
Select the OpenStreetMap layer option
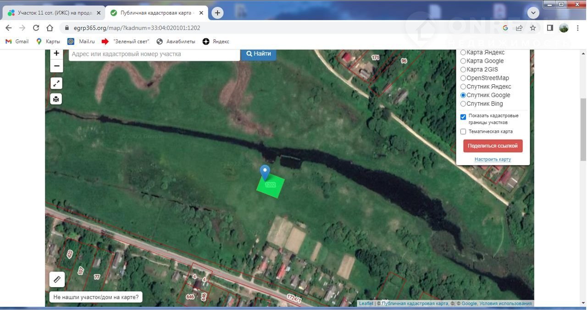tap(463, 78)
